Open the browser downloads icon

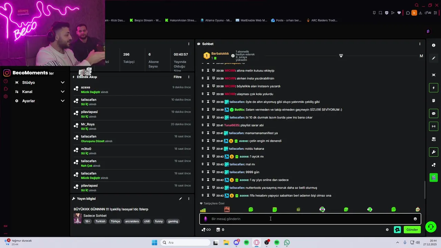click(421, 13)
